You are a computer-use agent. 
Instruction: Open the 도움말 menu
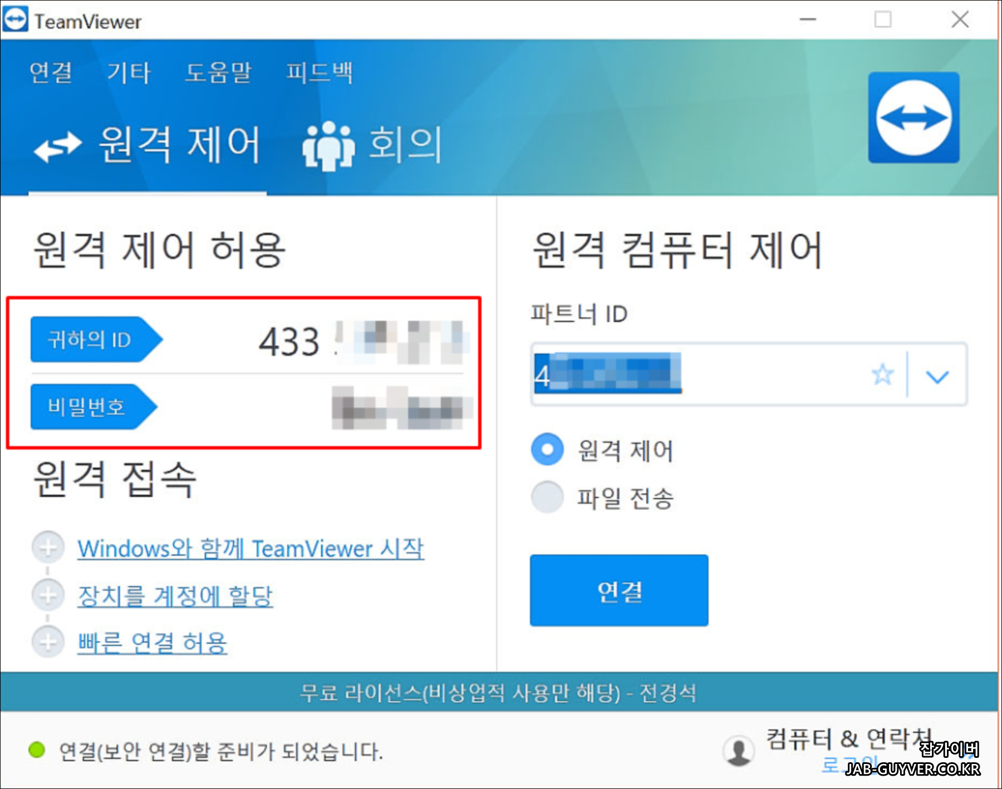pos(218,72)
